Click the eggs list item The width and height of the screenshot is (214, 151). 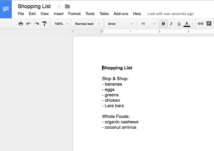pyautogui.click(x=108, y=90)
